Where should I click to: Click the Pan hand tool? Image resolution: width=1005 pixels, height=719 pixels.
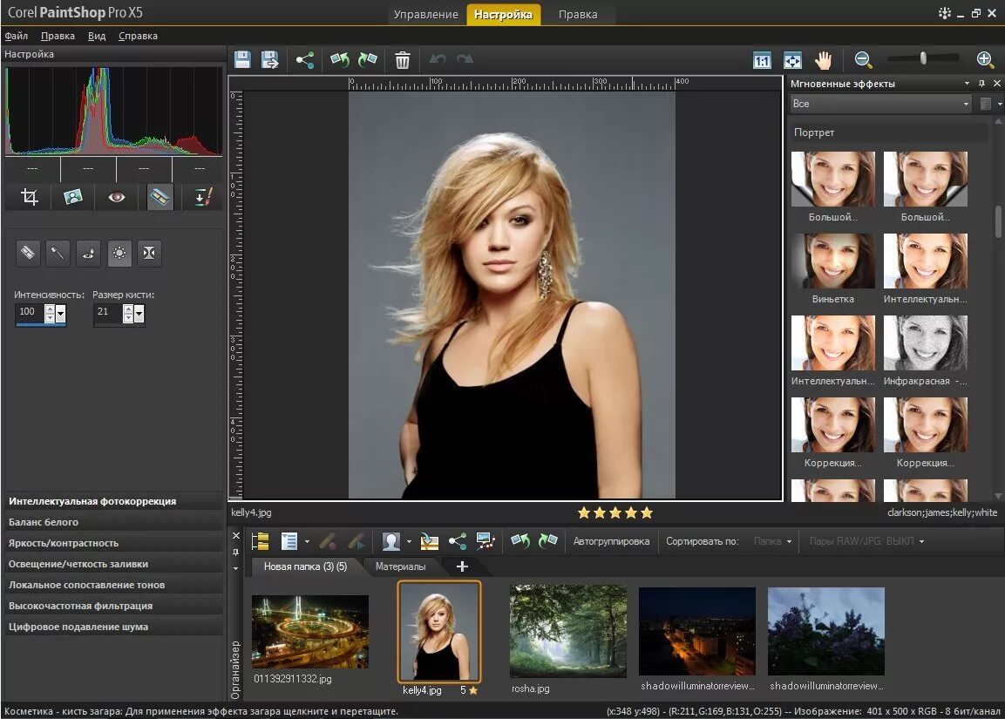(x=823, y=60)
